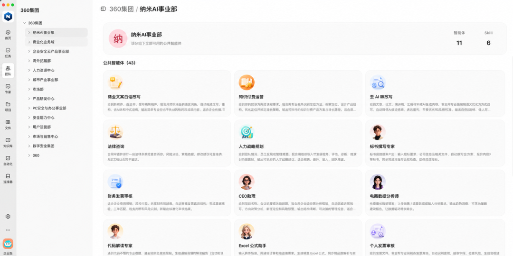This screenshot has height=256, width=513.
Task: Click the 企业版 robot avatar icon
Action: coord(8,244)
